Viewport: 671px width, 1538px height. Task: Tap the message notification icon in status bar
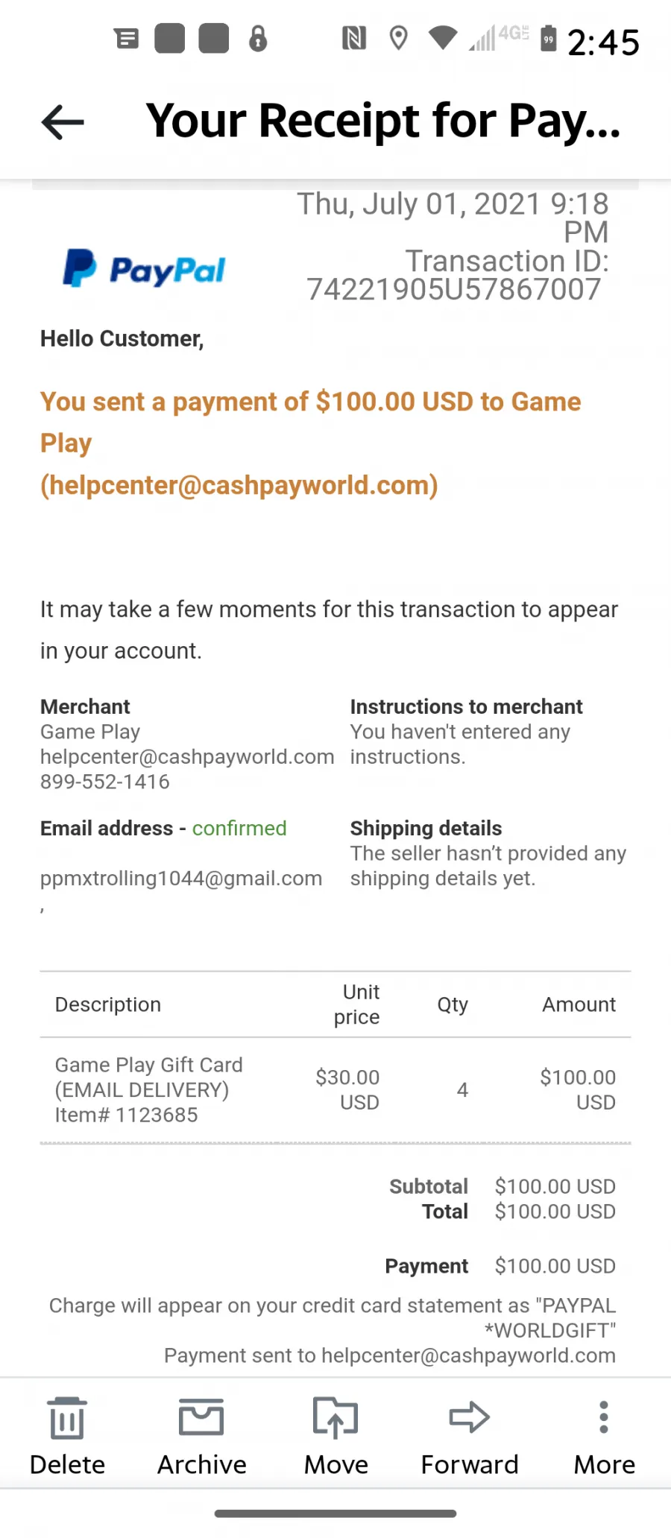coord(127,38)
